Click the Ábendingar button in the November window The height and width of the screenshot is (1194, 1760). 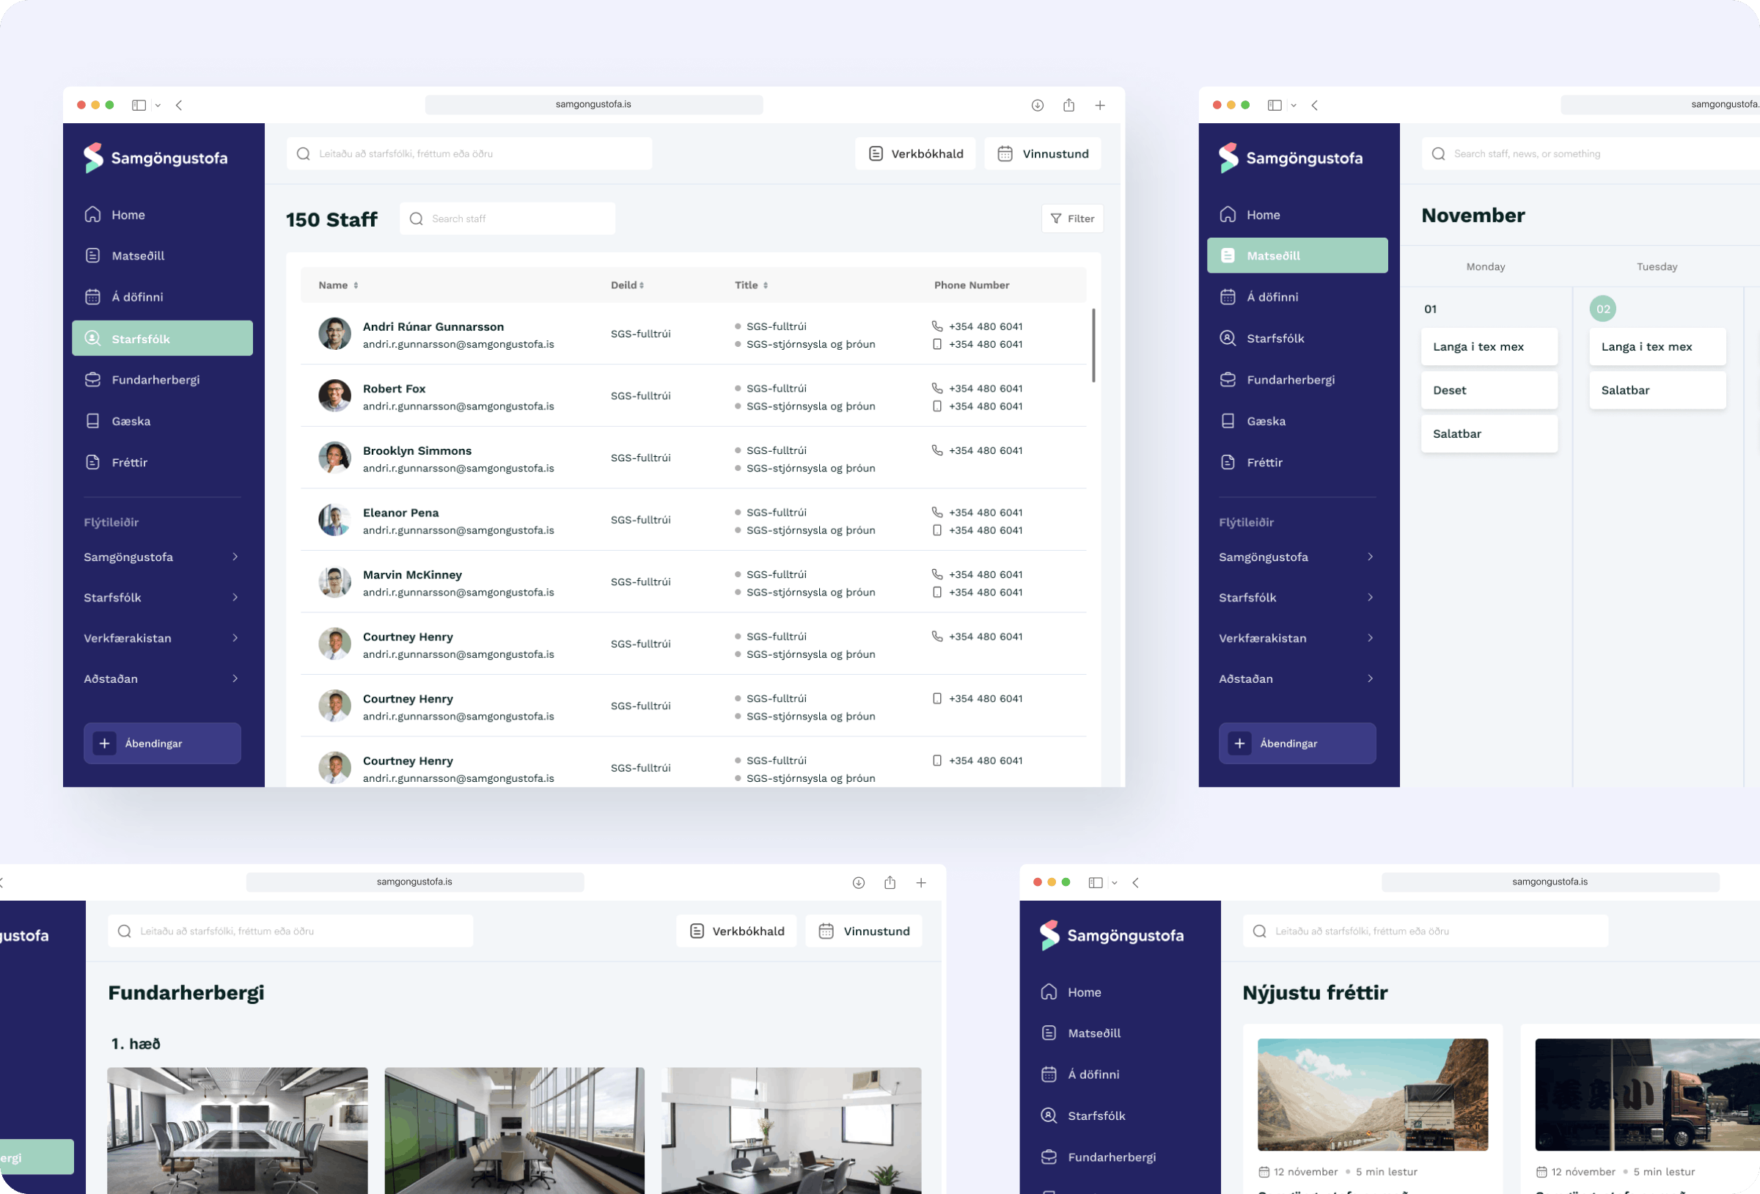[x=1297, y=743]
